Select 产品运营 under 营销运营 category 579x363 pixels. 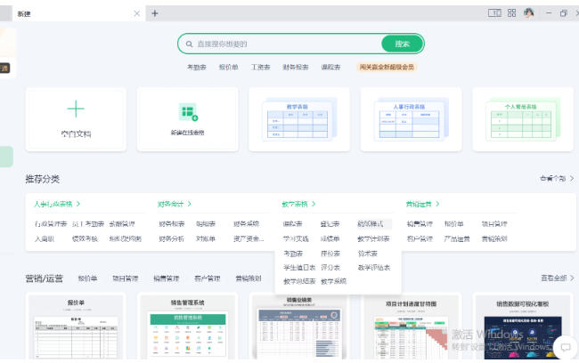(x=457, y=239)
